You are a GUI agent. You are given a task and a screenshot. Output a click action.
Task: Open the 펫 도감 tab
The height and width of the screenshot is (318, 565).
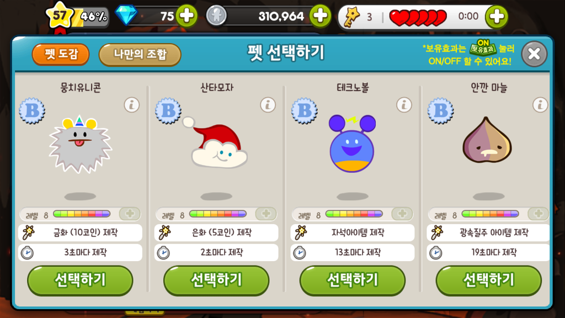coord(61,55)
